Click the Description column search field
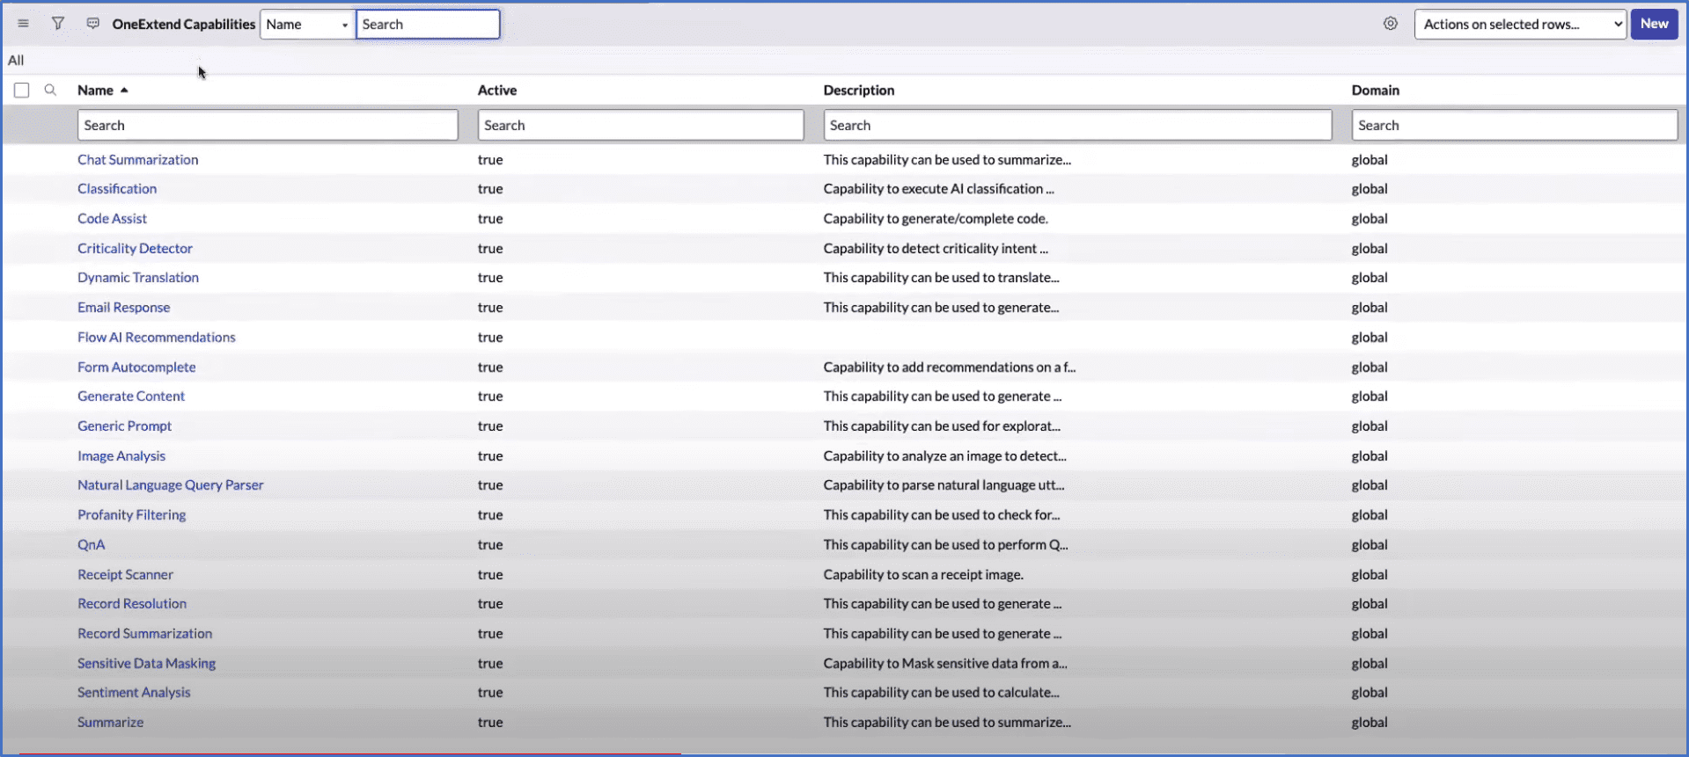 [1077, 125]
